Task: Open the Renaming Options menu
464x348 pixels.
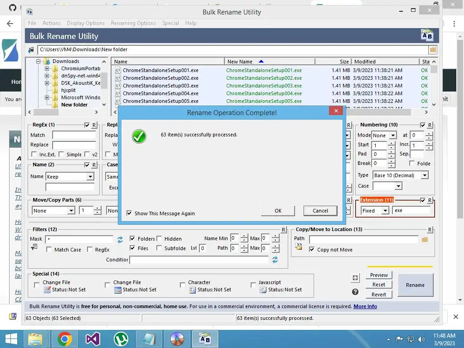Action: [x=133, y=23]
